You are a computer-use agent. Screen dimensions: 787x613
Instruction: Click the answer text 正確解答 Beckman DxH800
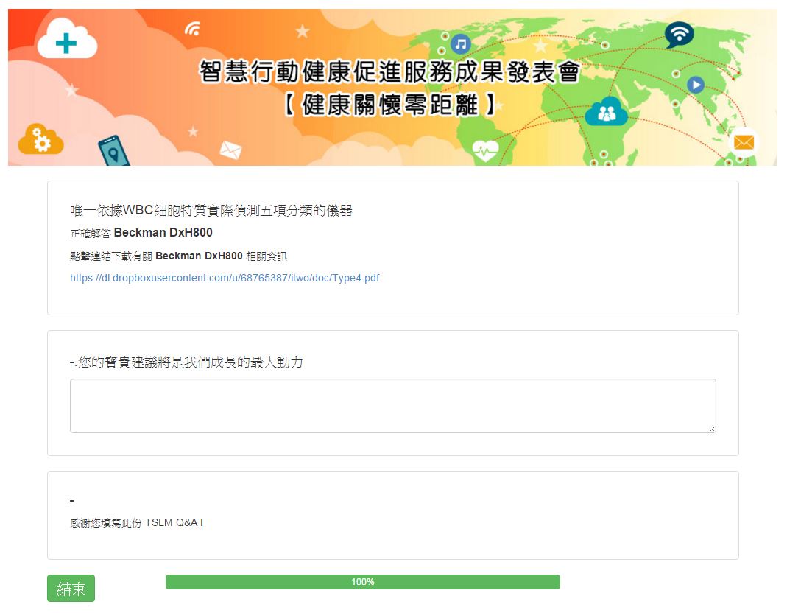point(141,233)
